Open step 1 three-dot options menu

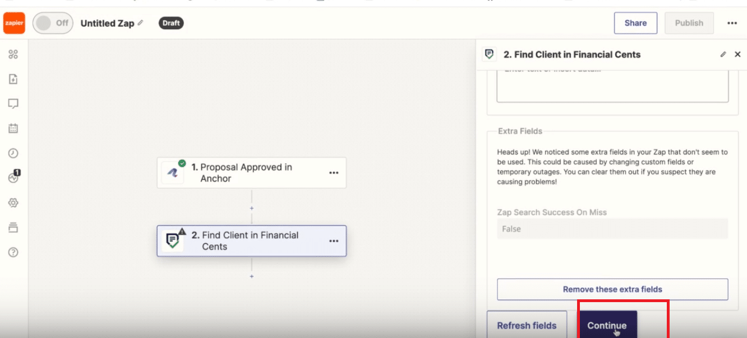click(334, 173)
